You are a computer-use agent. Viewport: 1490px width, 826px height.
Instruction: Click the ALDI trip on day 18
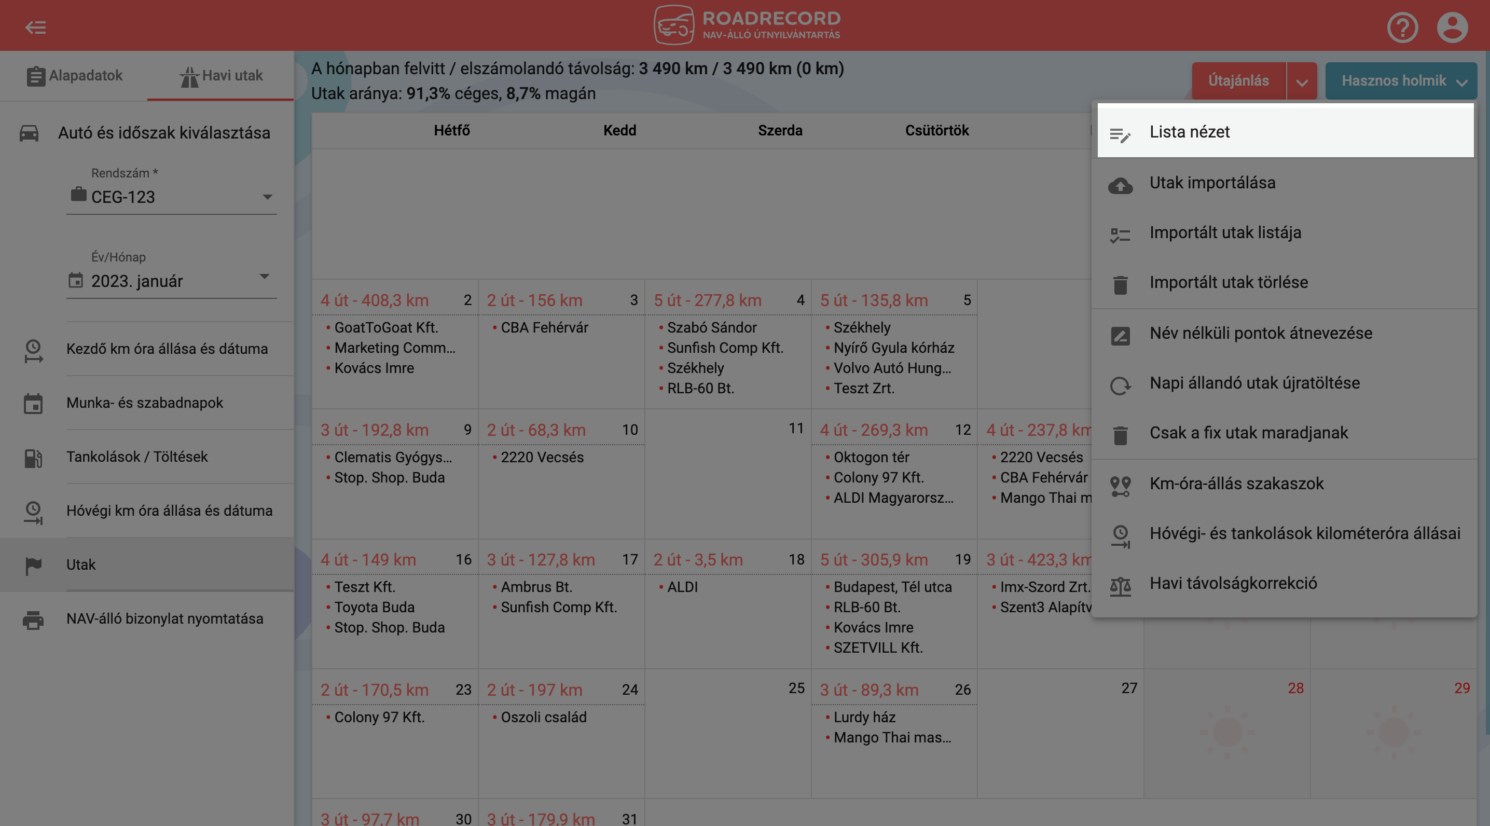point(683,587)
